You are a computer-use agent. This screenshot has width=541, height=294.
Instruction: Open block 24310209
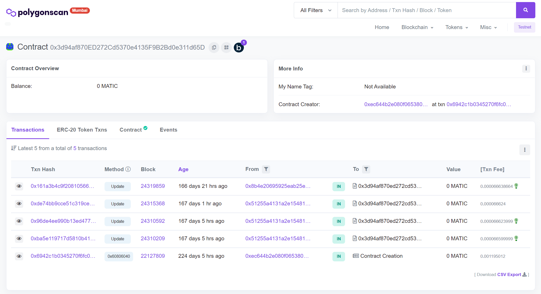(x=153, y=238)
